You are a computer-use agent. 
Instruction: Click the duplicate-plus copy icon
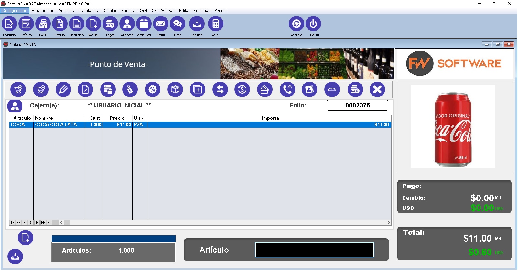[x=198, y=89]
